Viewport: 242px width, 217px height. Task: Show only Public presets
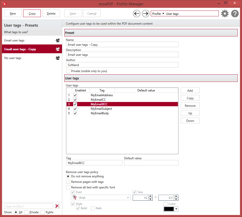pos(43,212)
